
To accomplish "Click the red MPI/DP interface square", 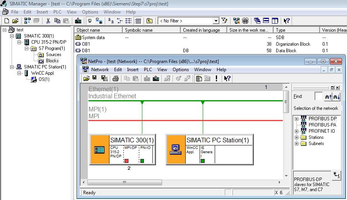I will click(x=126, y=161).
